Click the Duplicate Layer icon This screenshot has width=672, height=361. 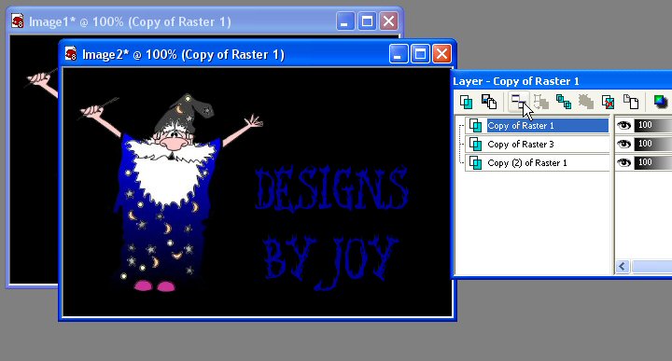pos(563,102)
